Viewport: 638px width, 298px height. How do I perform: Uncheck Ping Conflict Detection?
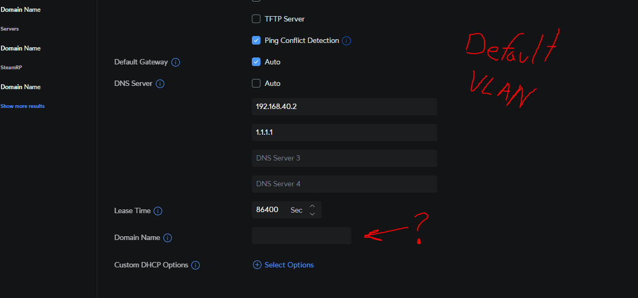(x=256, y=40)
